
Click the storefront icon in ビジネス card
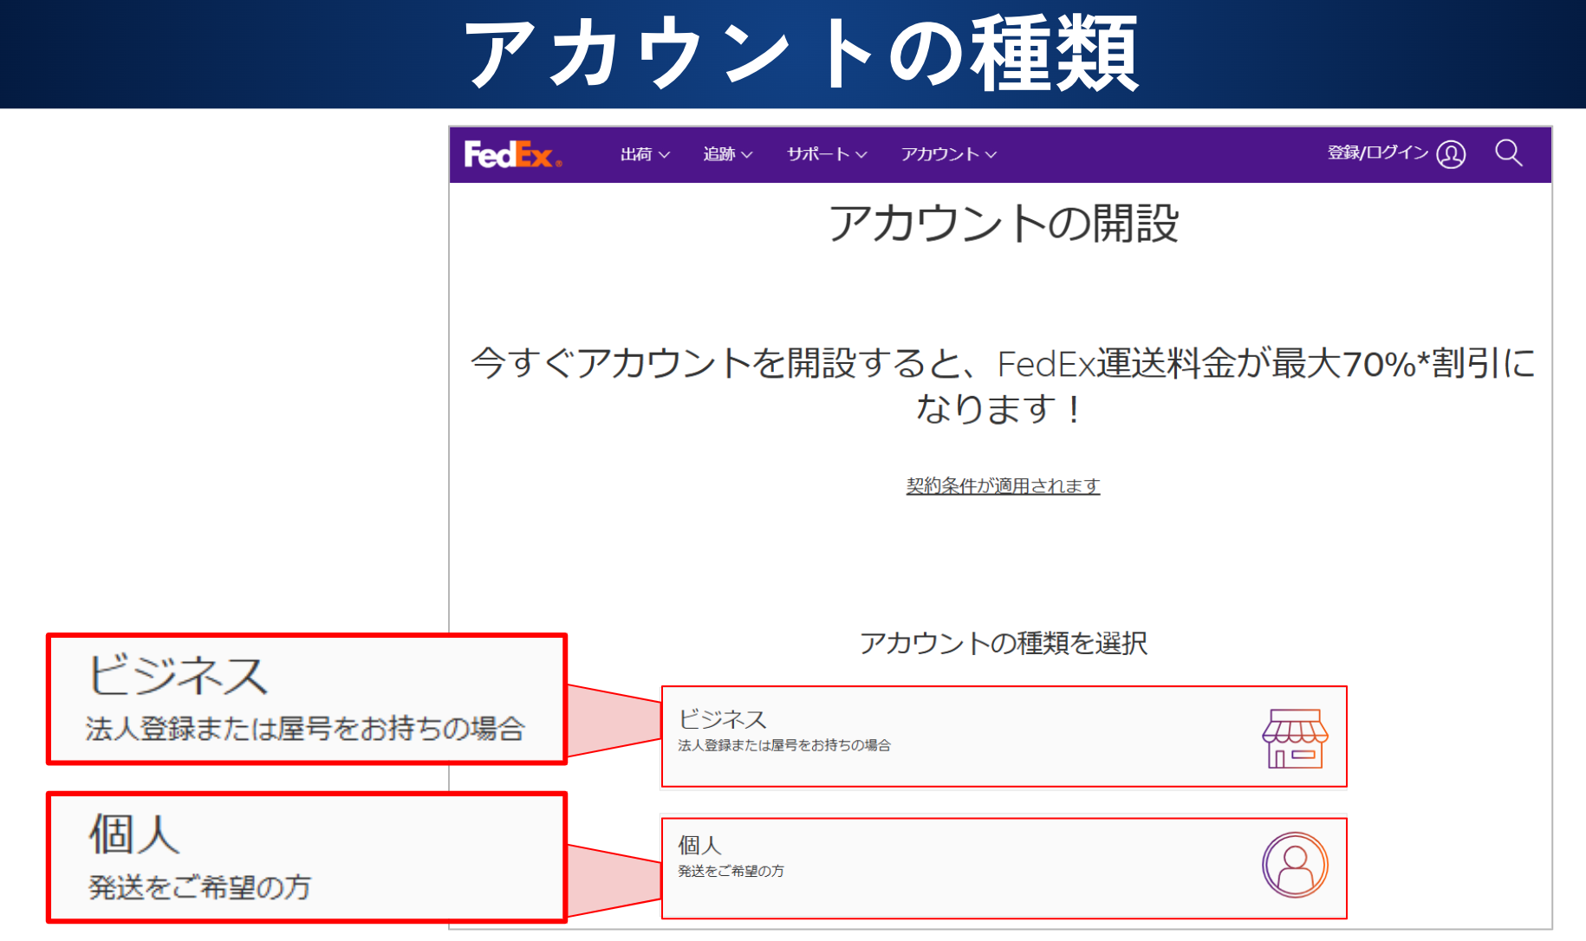[1295, 738]
